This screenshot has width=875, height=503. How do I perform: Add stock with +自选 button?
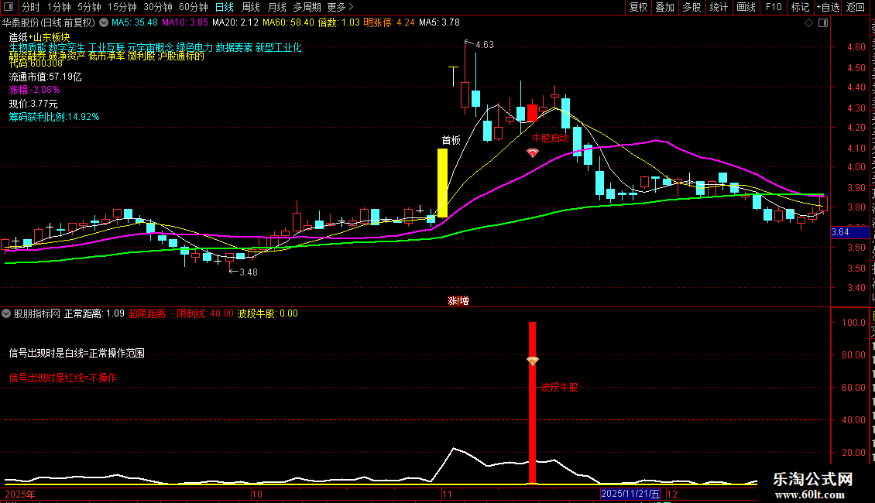point(828,7)
